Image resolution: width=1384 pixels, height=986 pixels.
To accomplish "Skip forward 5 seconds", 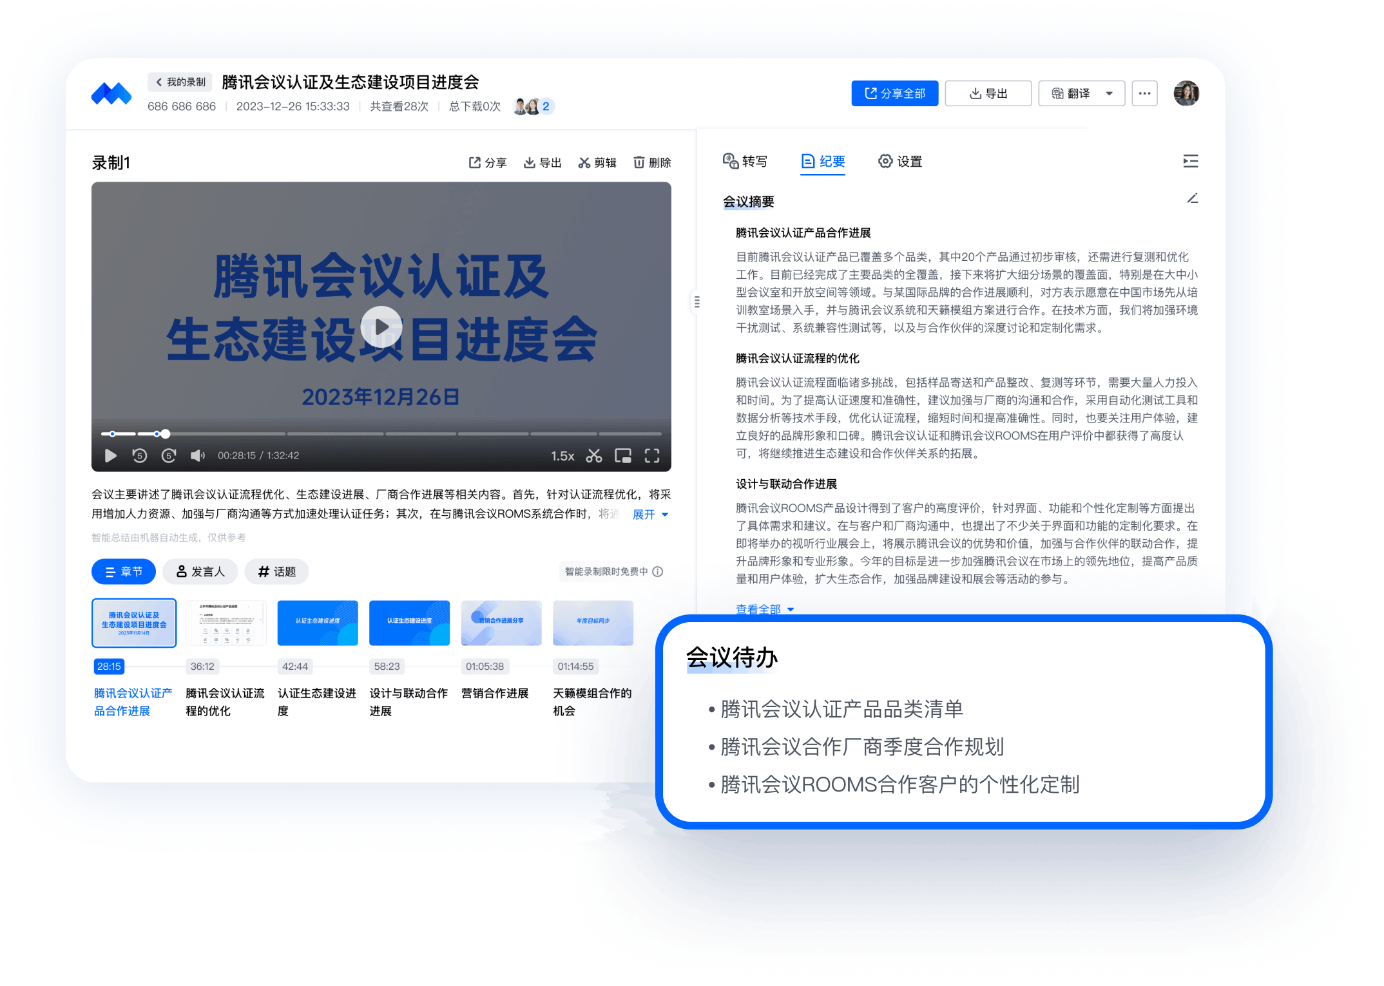I will (x=169, y=456).
